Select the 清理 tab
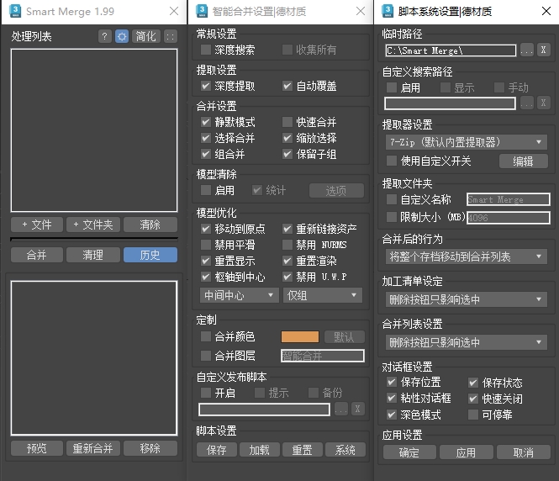This screenshot has height=481, width=559. point(93,255)
